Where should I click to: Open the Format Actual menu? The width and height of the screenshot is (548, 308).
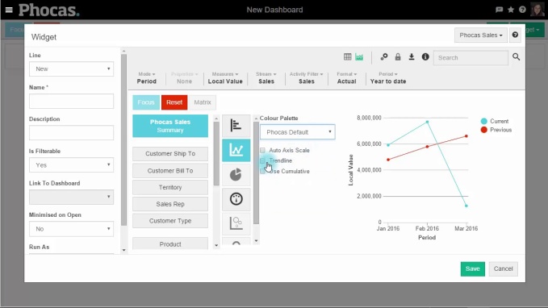point(347,78)
